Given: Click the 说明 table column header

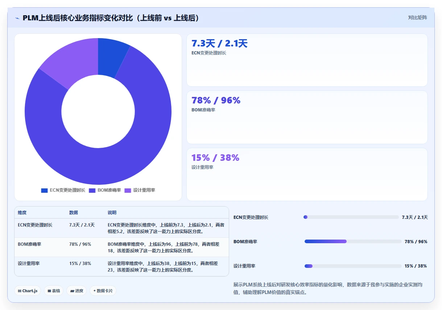Looking at the screenshot, I should pyautogui.click(x=112, y=213).
